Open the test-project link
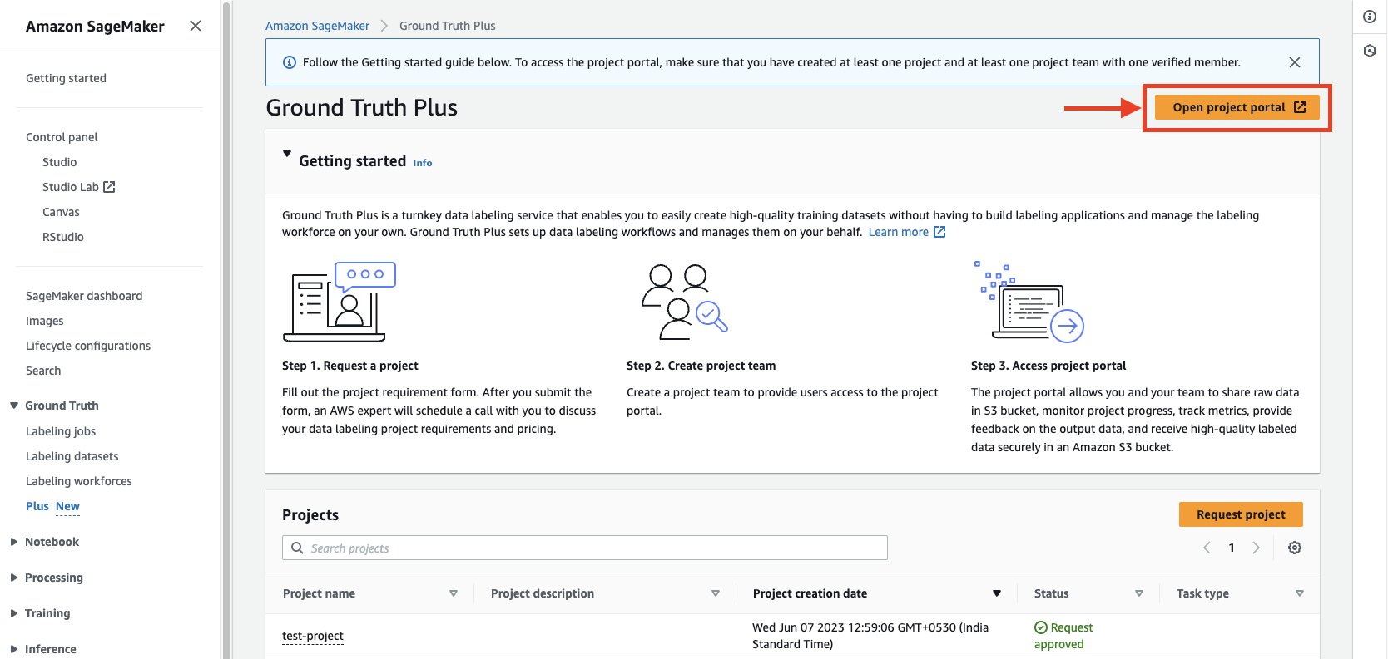The height and width of the screenshot is (659, 1388). click(313, 636)
